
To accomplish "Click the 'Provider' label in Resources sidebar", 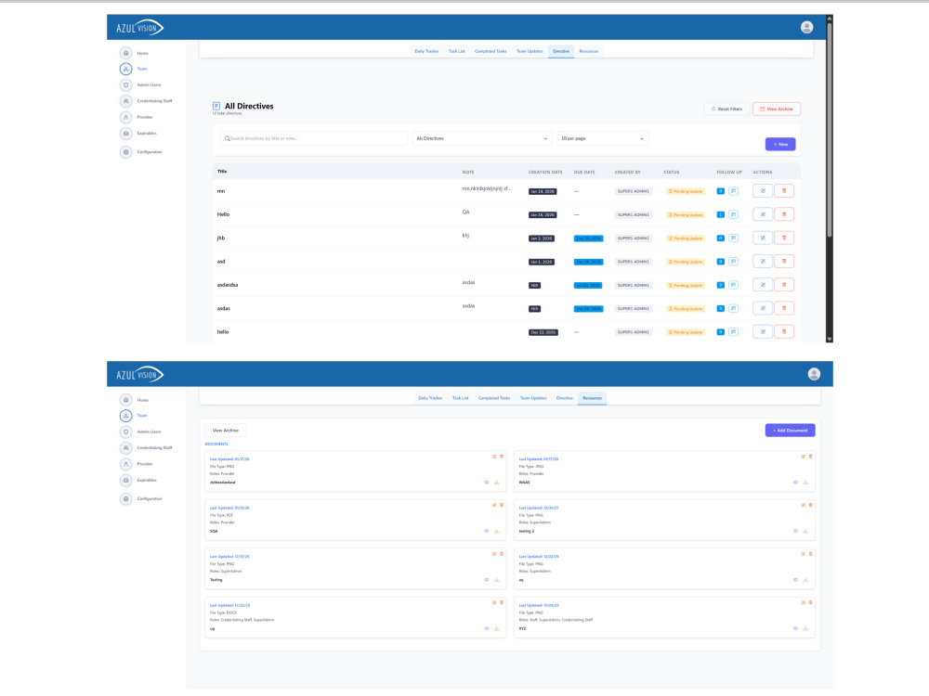I will [145, 464].
